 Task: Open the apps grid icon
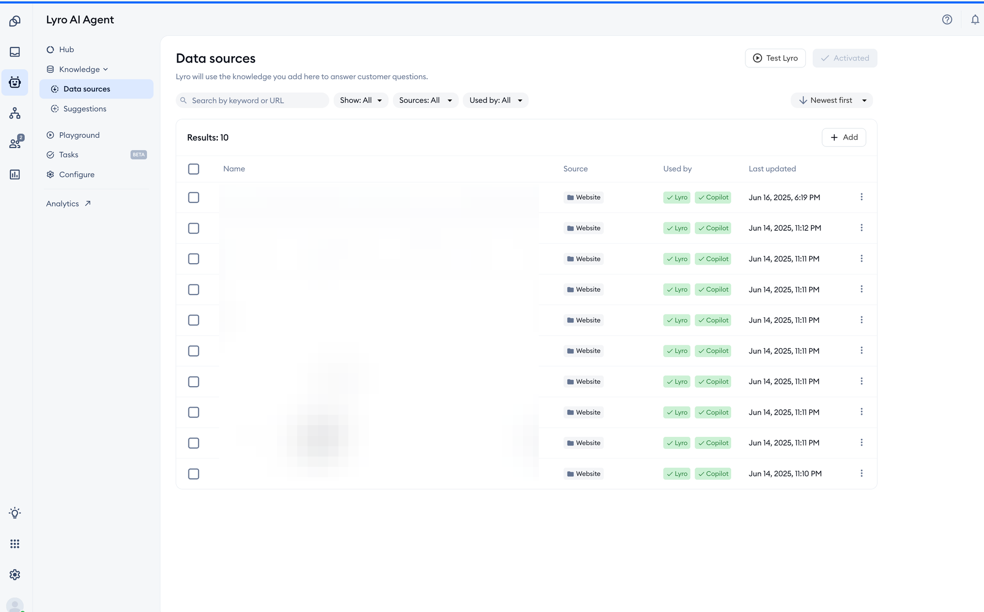[15, 544]
